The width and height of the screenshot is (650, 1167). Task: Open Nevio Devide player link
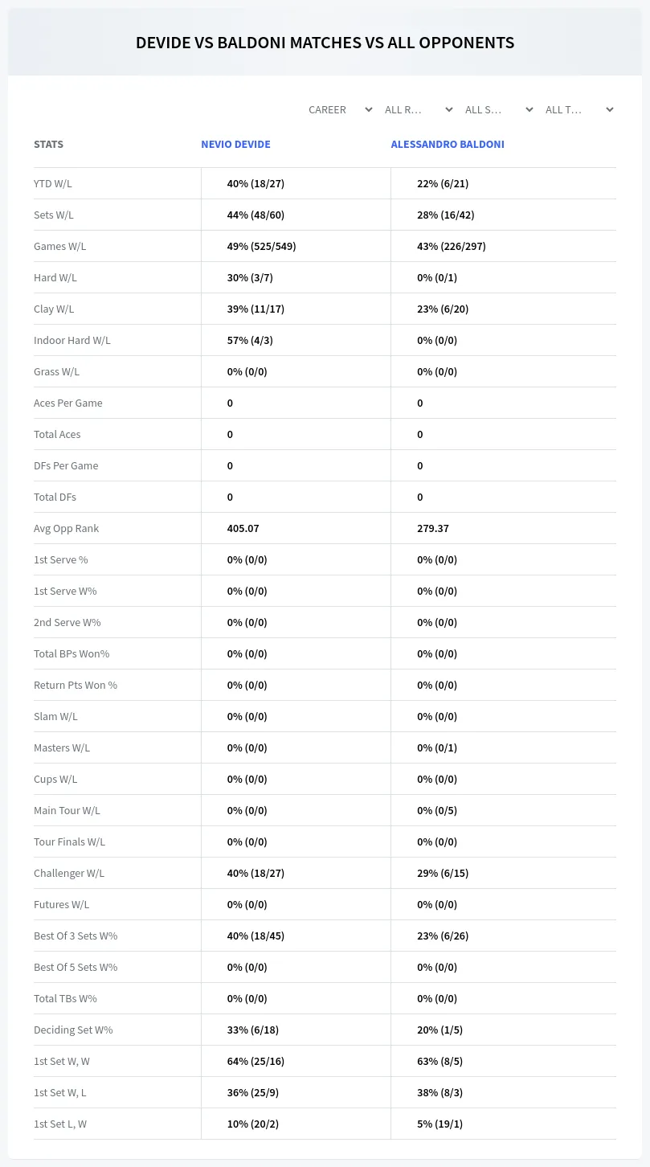point(235,145)
